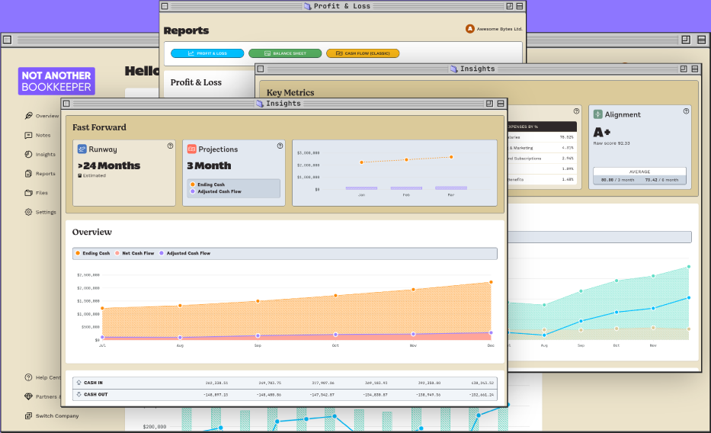Switch to the Profit & Loss tab
This screenshot has width=711, height=433.
207,53
